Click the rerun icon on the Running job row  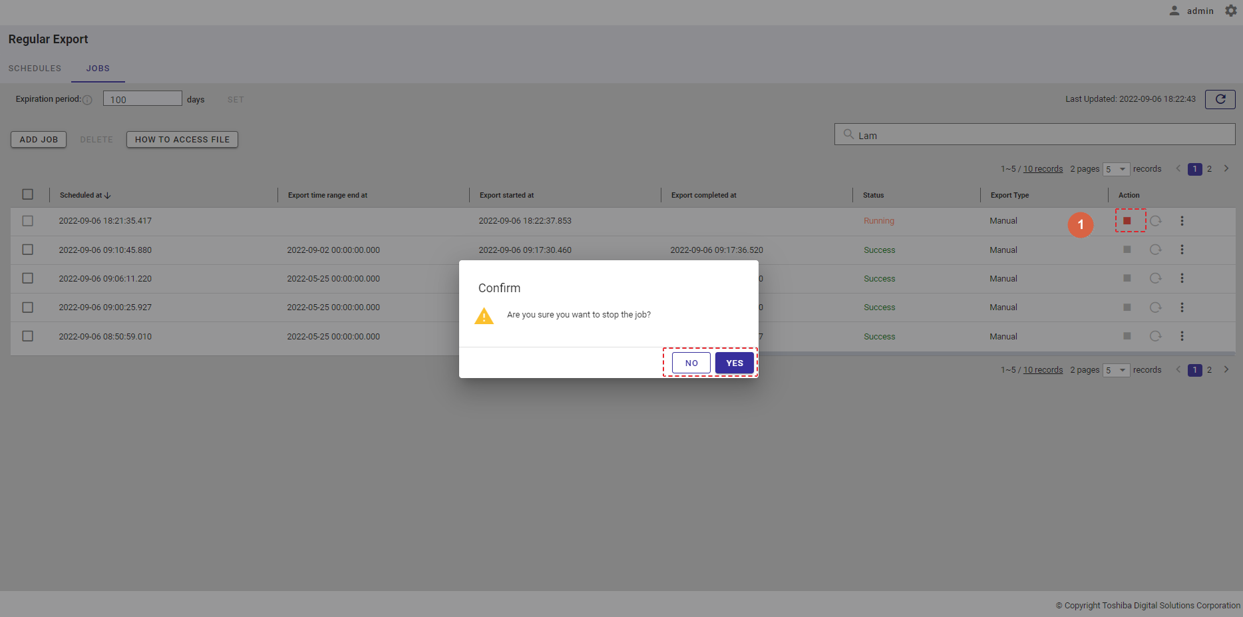(1155, 221)
